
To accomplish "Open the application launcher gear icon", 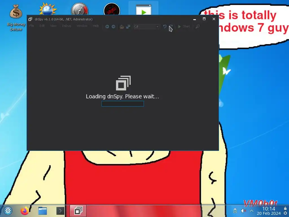I will pos(8,211).
